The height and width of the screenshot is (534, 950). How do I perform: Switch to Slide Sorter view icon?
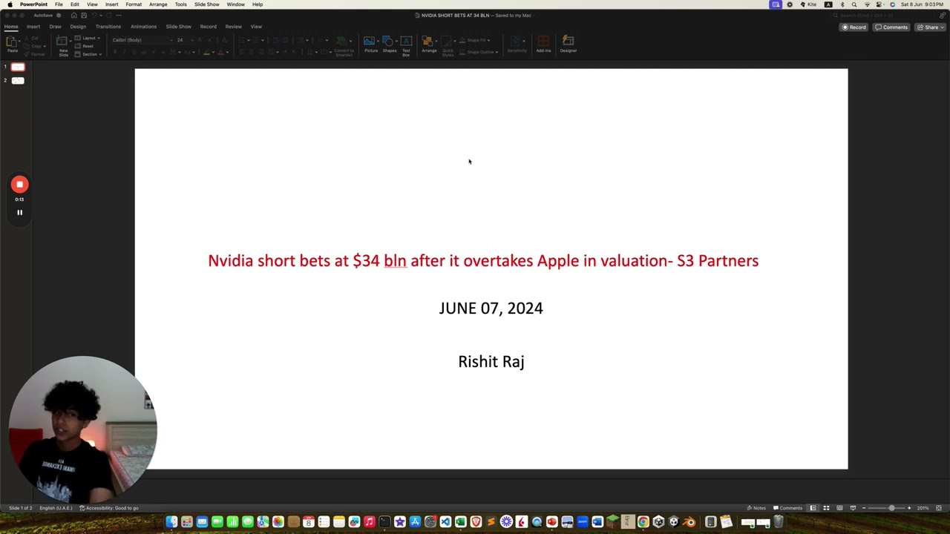coord(826,508)
